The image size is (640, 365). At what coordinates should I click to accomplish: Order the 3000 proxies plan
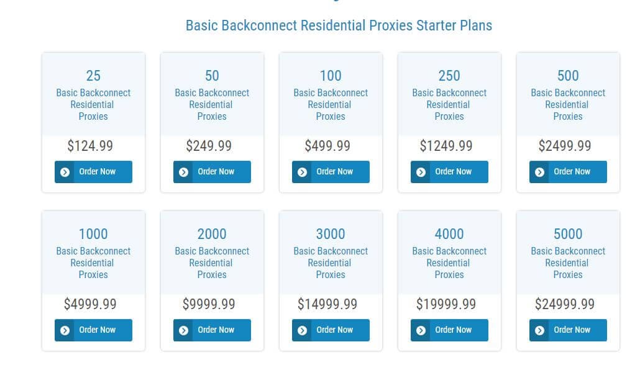pyautogui.click(x=331, y=330)
